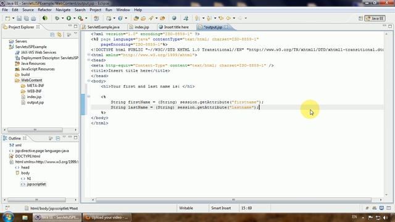
Task: Collapse the html tag fold marker in editor
Action: pyautogui.click(x=89, y=54)
